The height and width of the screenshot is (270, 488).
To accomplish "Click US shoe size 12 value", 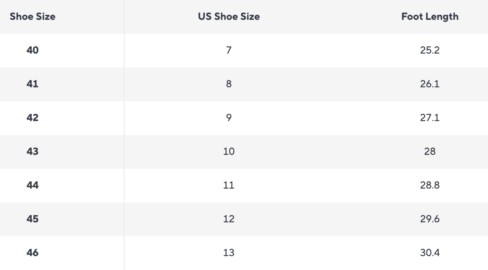I will (229, 219).
